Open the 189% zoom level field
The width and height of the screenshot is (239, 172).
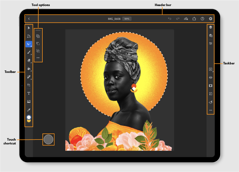127,19
